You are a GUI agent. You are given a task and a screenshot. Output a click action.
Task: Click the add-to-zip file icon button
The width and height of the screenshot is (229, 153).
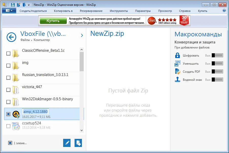pyautogui.click(x=78, y=143)
